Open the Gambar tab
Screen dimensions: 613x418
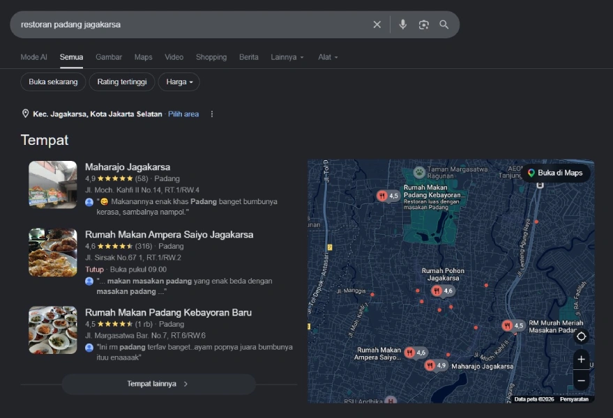(109, 57)
